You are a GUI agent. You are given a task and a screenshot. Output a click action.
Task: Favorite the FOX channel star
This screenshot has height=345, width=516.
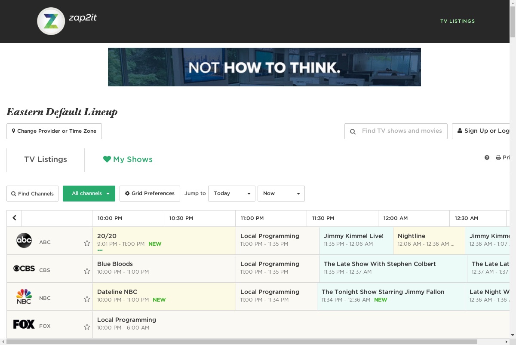point(87,327)
